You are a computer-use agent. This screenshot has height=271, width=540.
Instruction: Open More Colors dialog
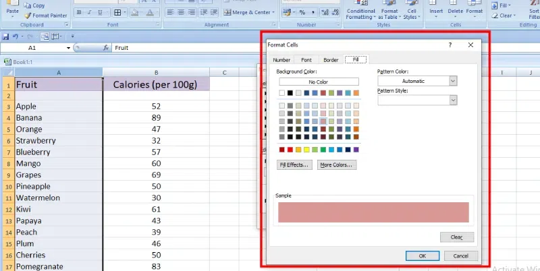click(x=336, y=164)
